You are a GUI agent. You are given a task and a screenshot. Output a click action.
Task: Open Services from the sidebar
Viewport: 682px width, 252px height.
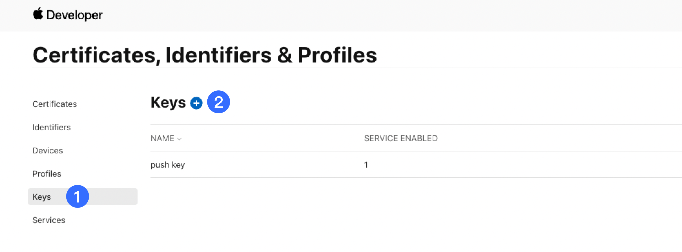49,220
